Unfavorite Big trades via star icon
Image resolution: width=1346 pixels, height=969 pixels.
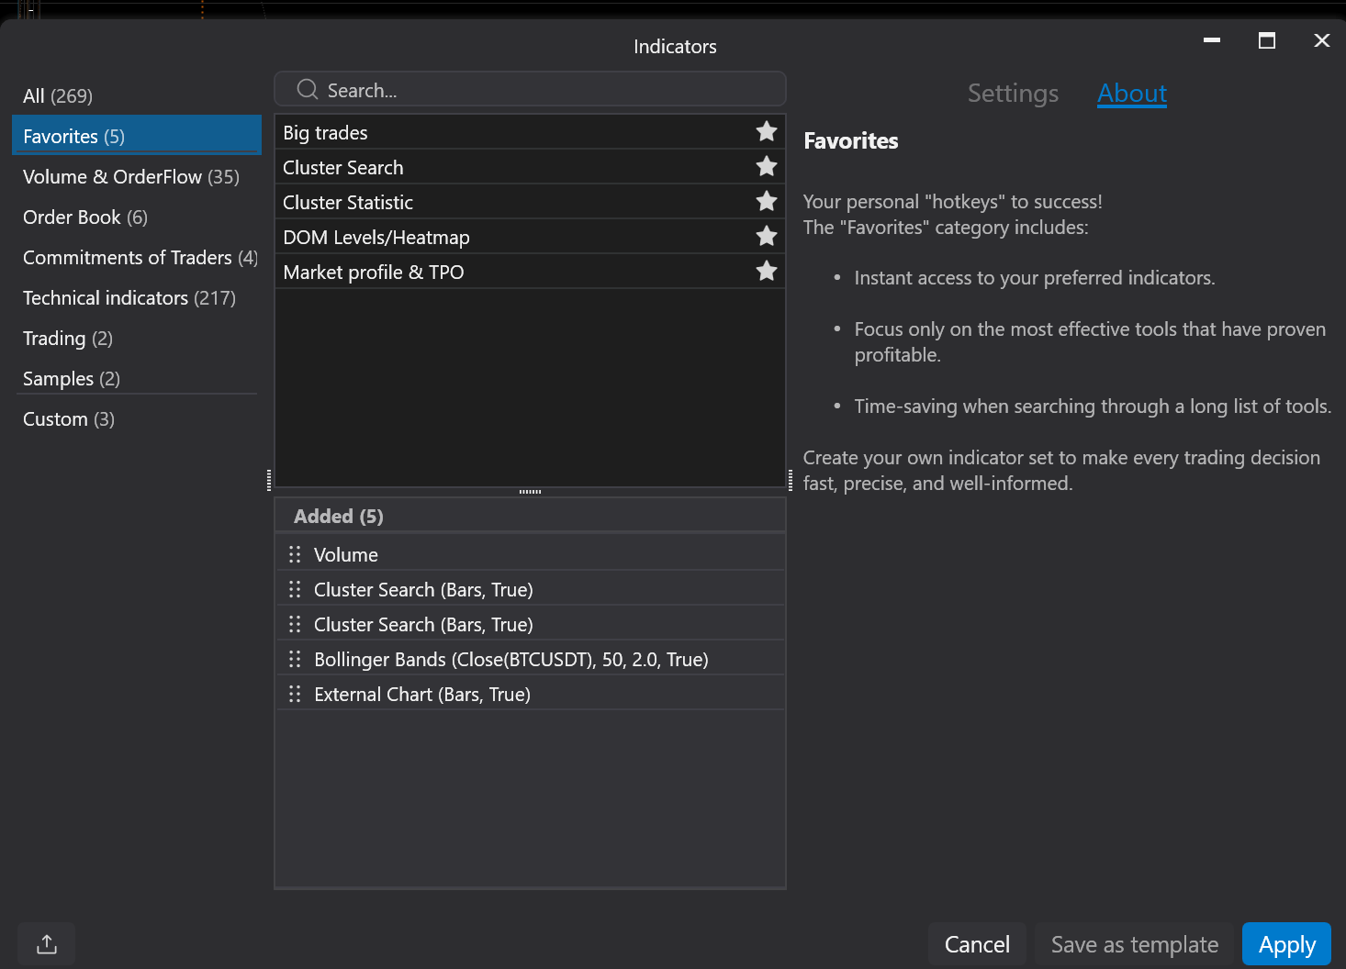pyautogui.click(x=766, y=132)
